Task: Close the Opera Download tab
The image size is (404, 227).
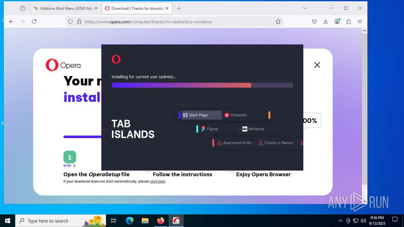Action: pyautogui.click(x=167, y=9)
